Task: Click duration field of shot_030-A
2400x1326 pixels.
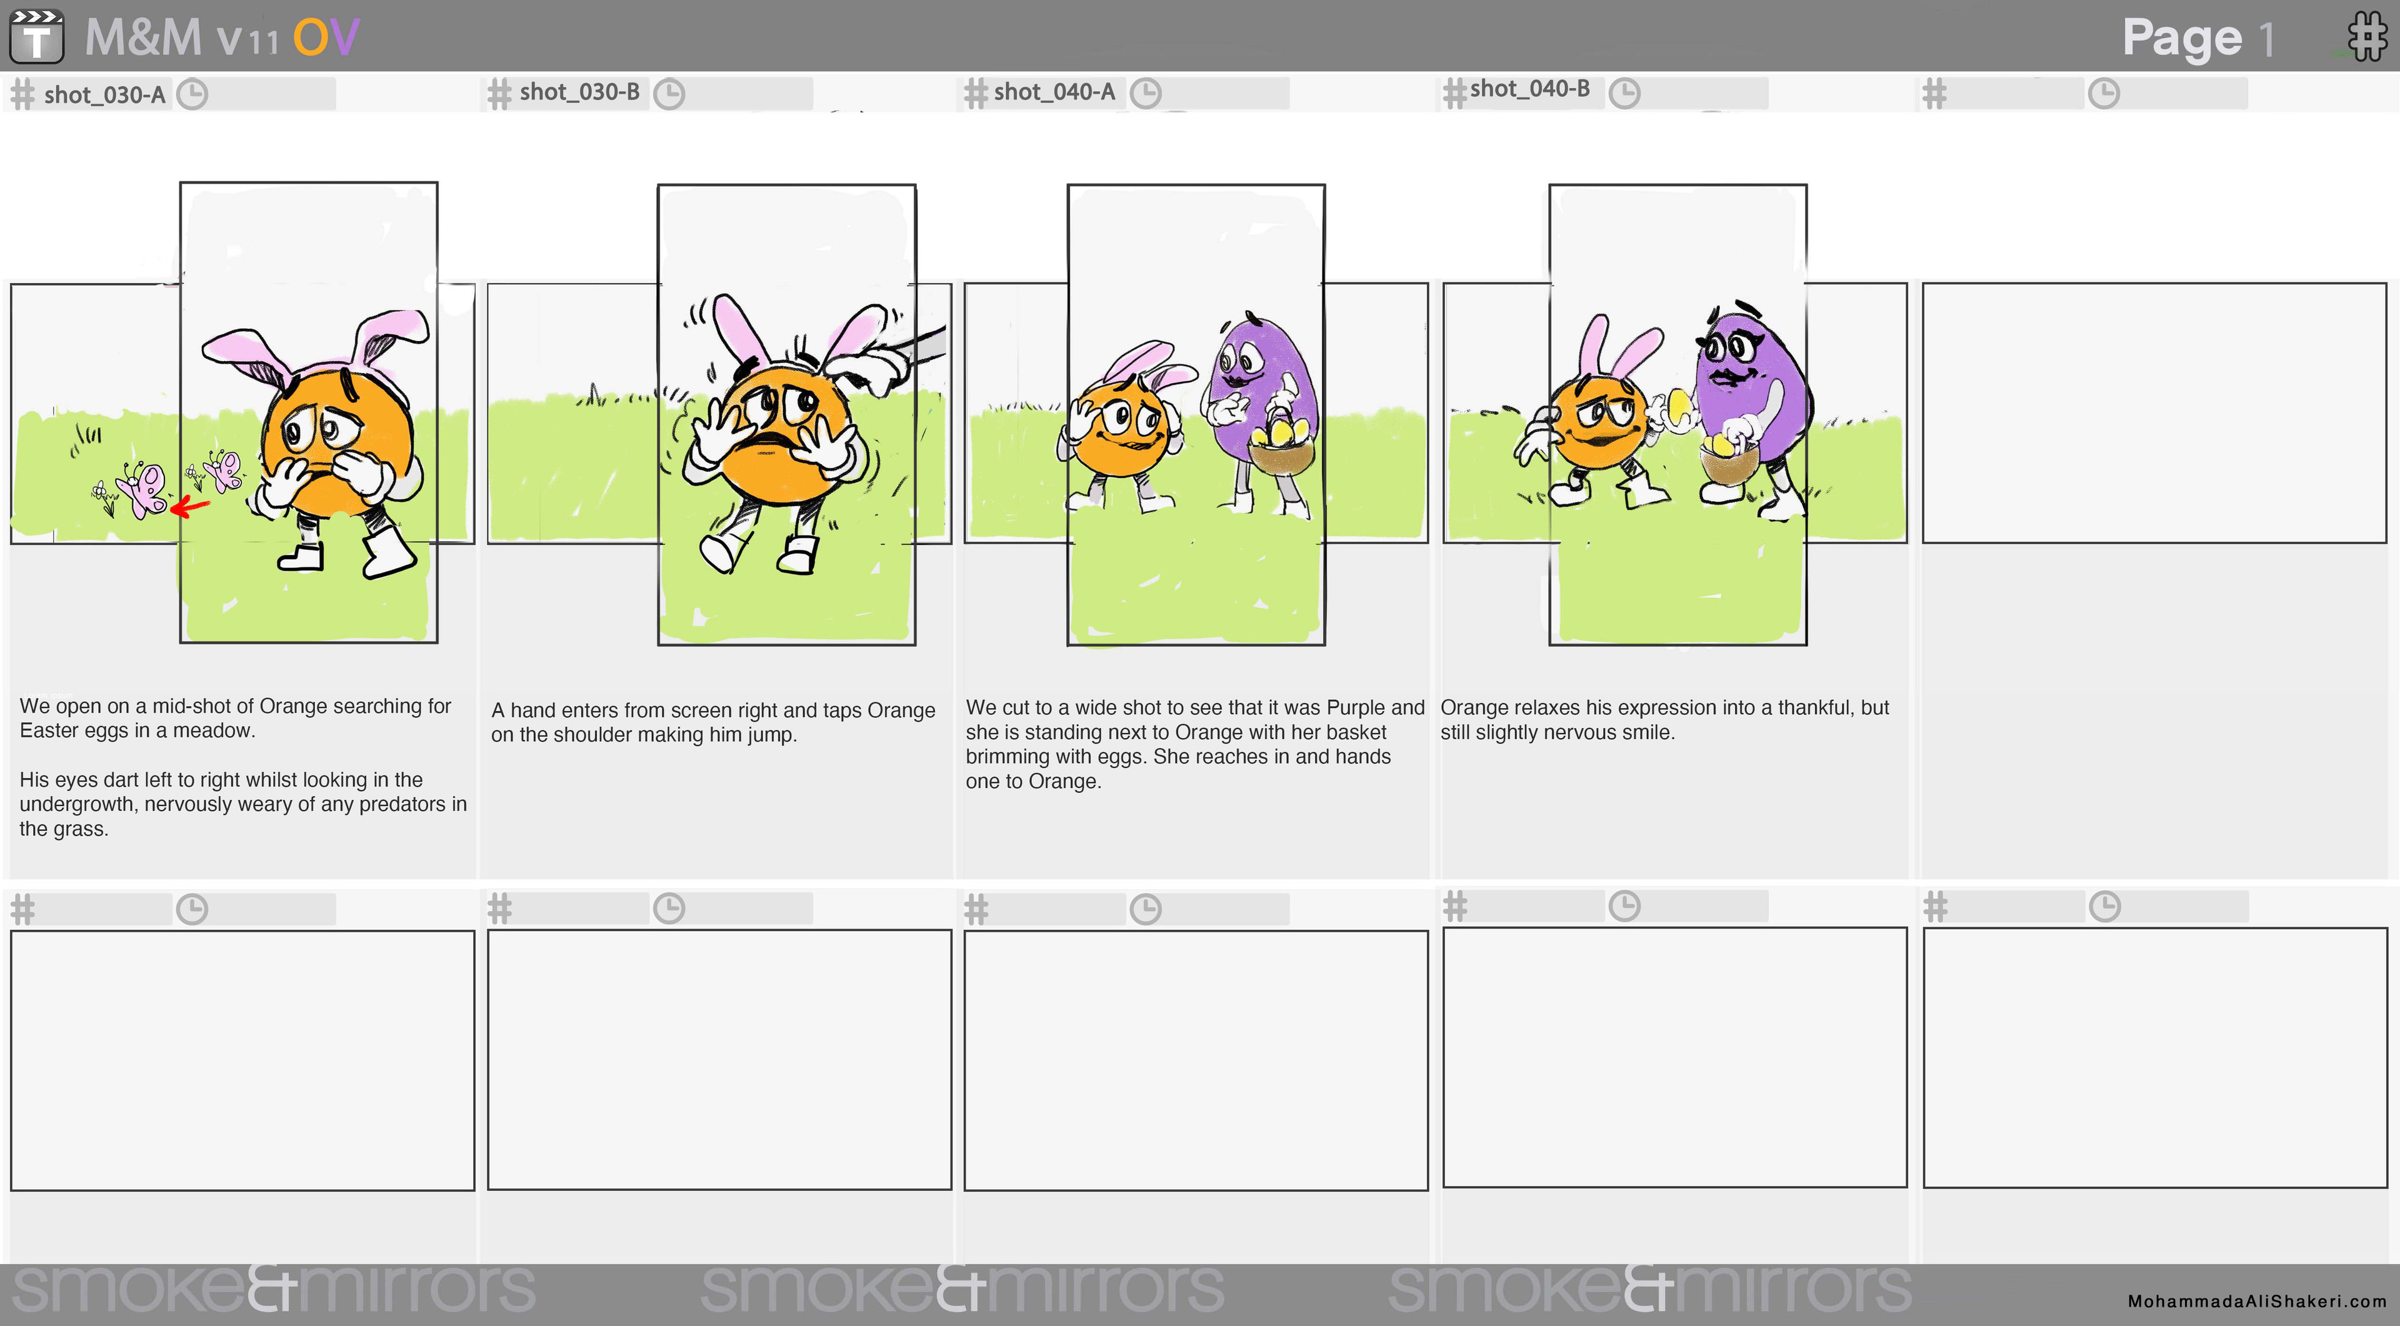Action: pyautogui.click(x=272, y=94)
